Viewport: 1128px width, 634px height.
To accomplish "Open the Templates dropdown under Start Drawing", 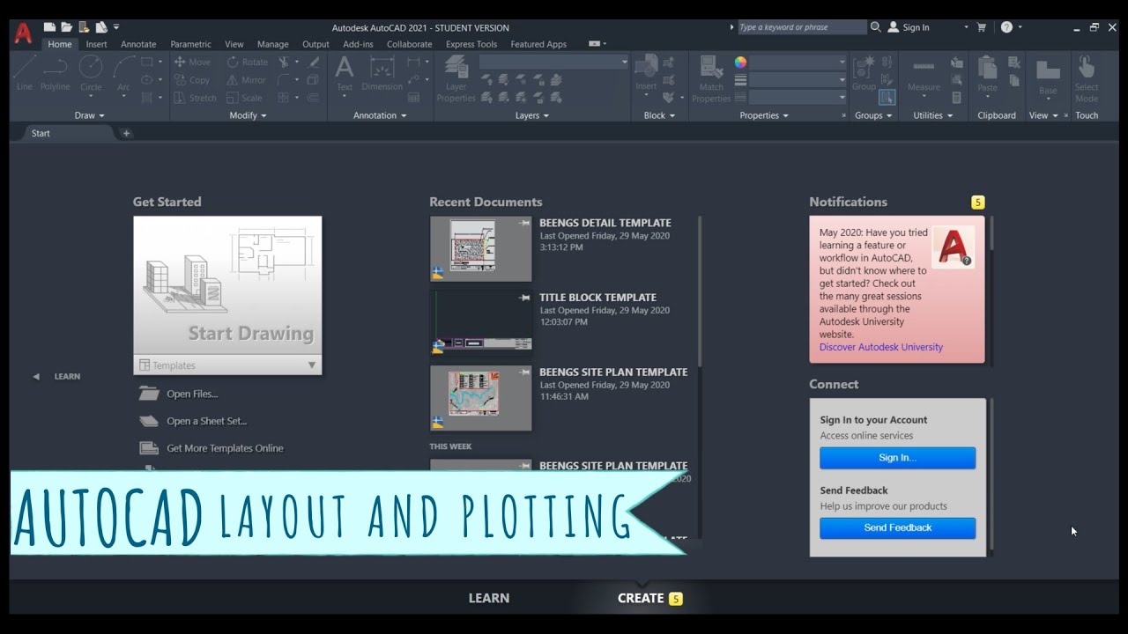I will click(x=227, y=365).
